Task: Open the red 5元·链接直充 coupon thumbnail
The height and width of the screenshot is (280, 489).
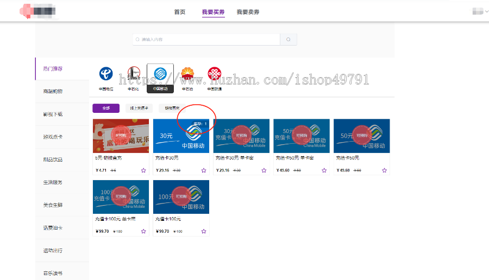Action: 121,136
